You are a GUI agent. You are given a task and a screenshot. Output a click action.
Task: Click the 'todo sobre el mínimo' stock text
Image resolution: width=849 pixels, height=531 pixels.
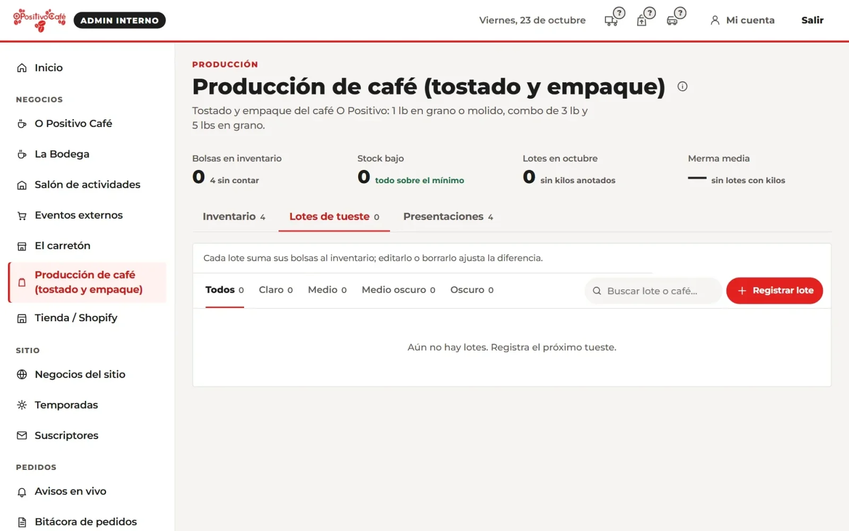point(419,181)
